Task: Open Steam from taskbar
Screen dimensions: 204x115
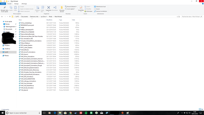Action: (76, 113)
